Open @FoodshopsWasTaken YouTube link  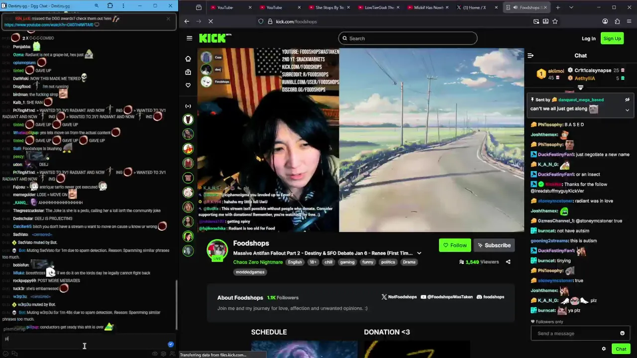click(x=446, y=297)
